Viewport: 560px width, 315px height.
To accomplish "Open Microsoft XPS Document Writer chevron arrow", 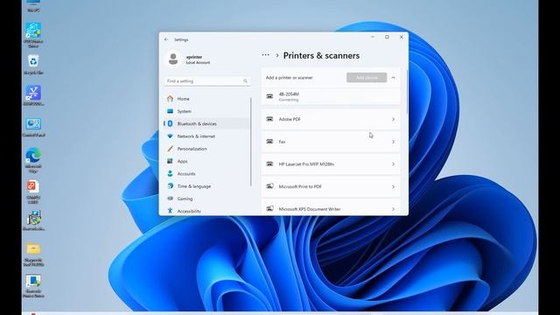I will pos(393,209).
